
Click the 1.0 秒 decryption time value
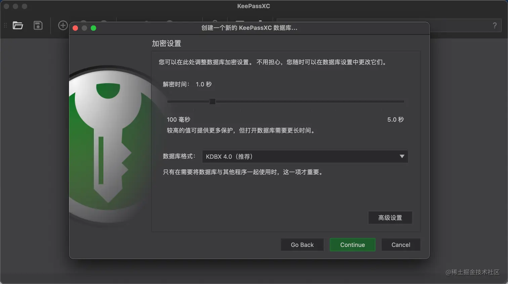click(x=204, y=84)
